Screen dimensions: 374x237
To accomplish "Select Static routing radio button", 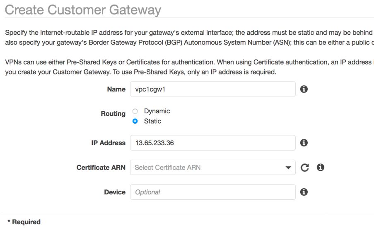I will [x=135, y=121].
